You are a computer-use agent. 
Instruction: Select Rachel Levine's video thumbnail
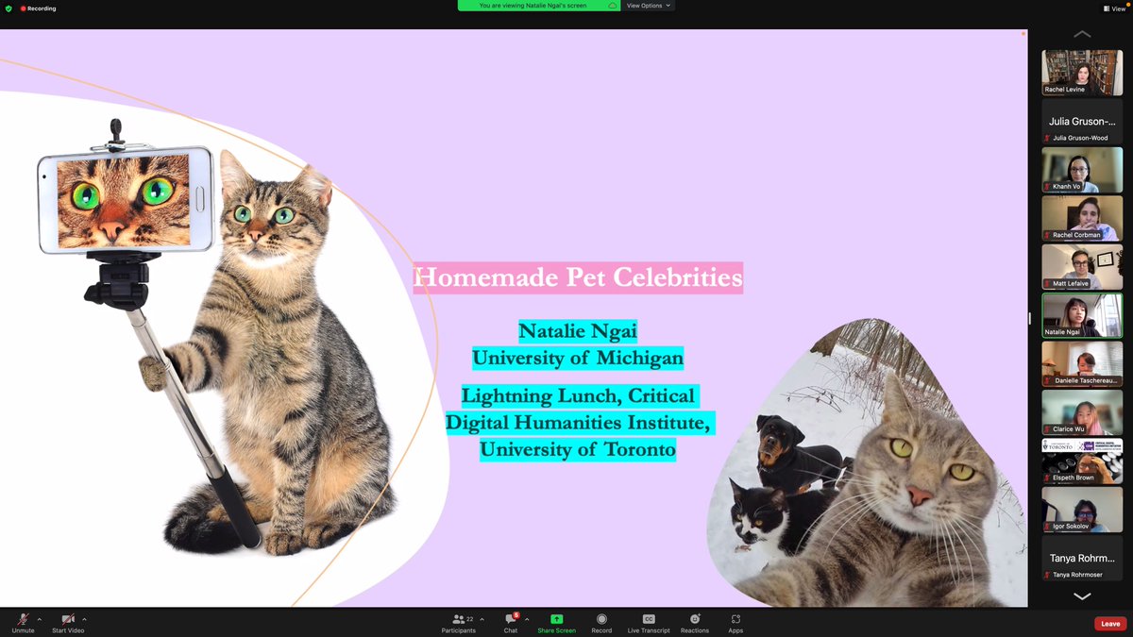(1082, 72)
